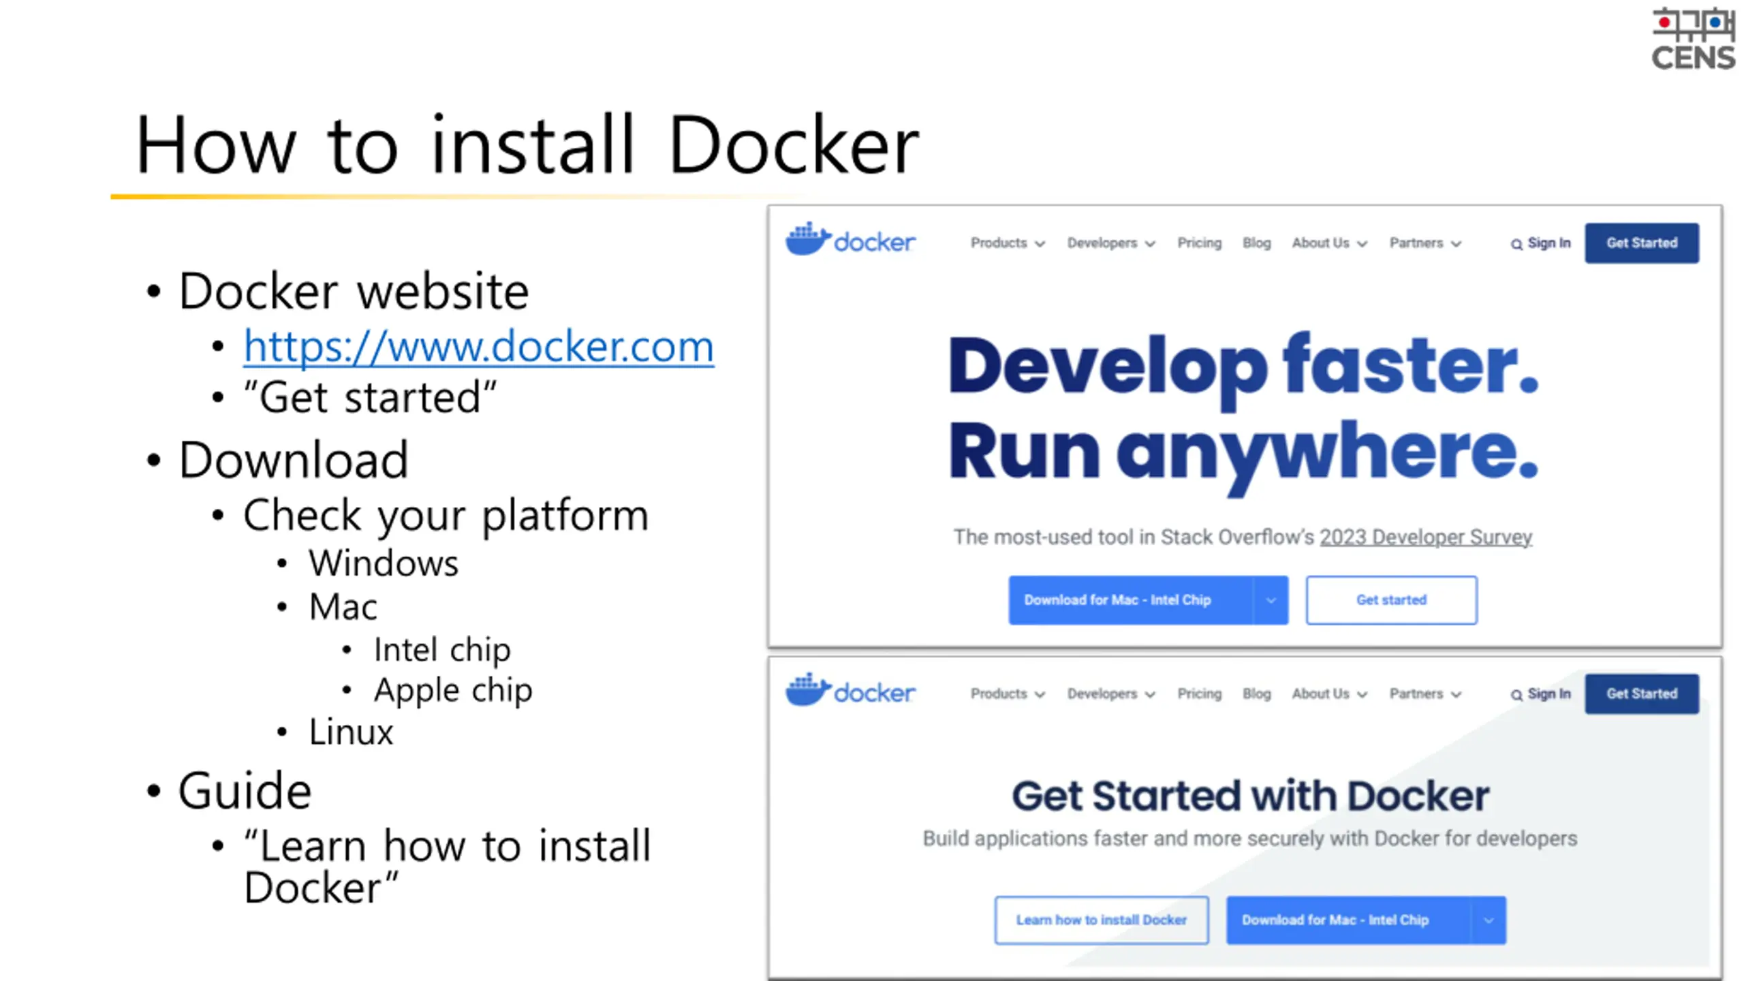Click the "Docker website" bullet

354,292
